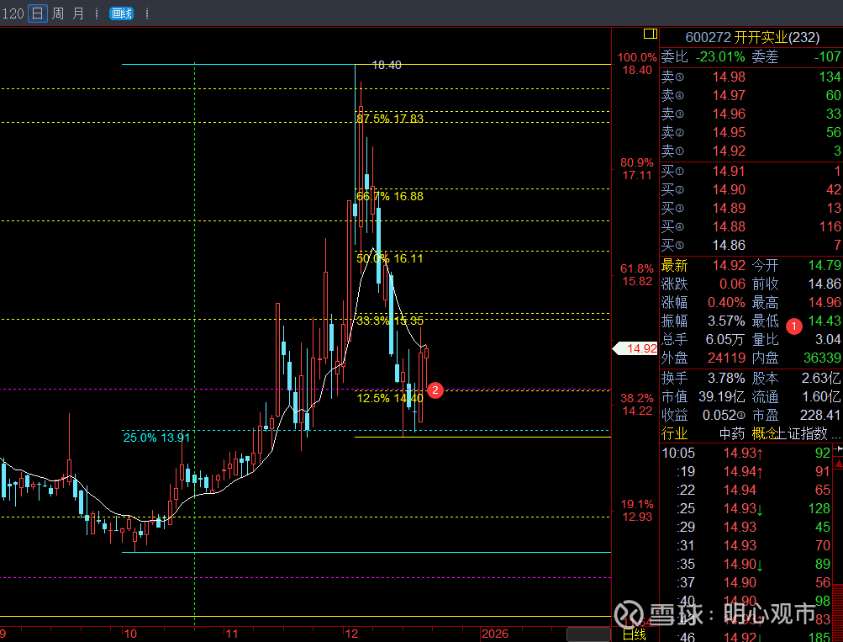Open the overflow menu right of 画线
The width and height of the screenshot is (843, 642).
tap(147, 13)
